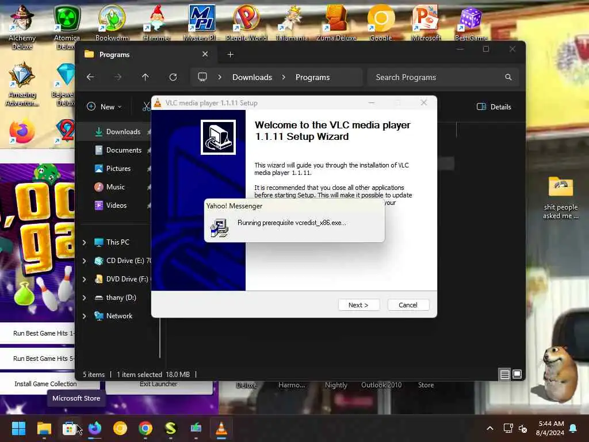Click Programs in the address breadcrumb
Image resolution: width=589 pixels, height=442 pixels.
(x=312, y=77)
